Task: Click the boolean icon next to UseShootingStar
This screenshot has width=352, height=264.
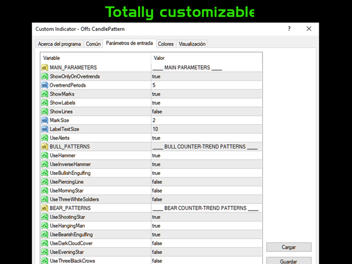Action: (45, 217)
